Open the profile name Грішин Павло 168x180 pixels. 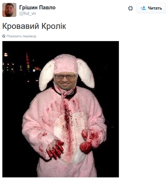point(37,7)
